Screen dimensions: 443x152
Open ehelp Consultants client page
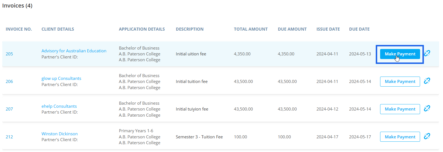coord(59,106)
